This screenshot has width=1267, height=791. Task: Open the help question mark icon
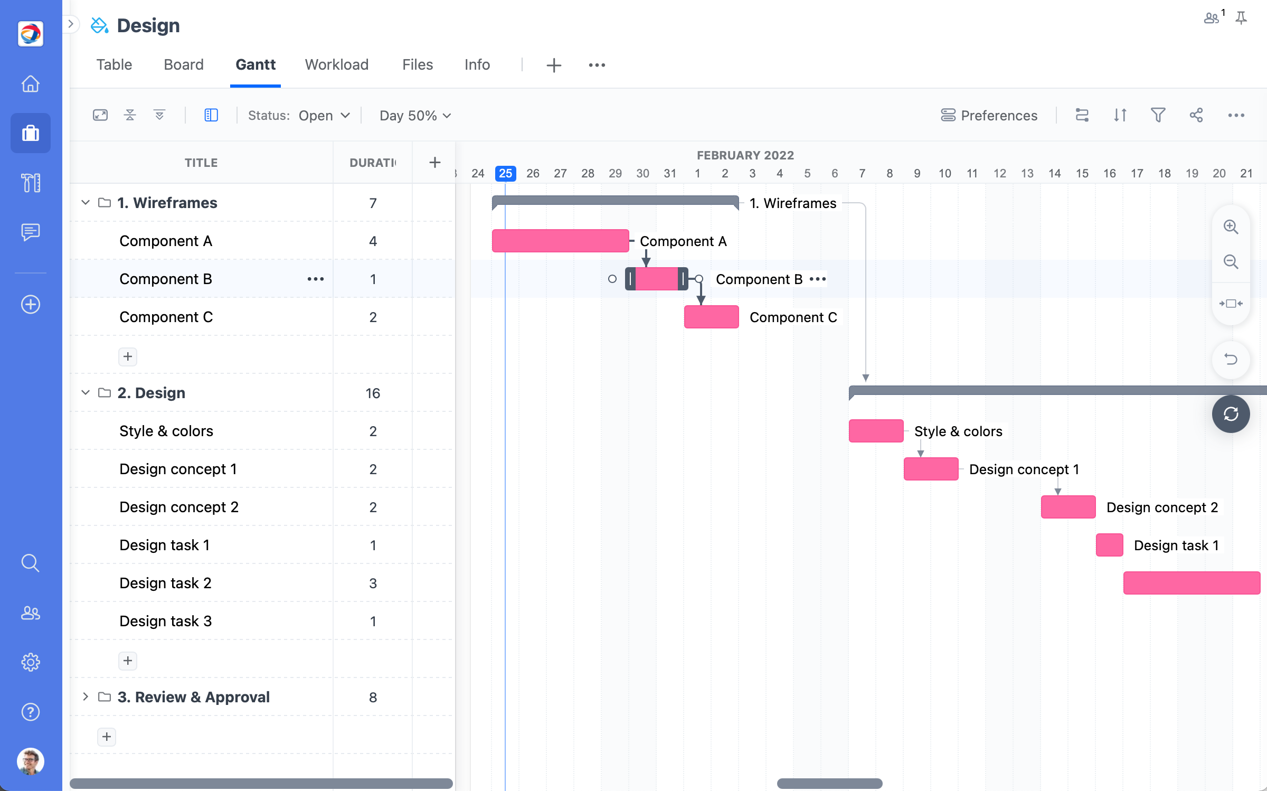[31, 712]
